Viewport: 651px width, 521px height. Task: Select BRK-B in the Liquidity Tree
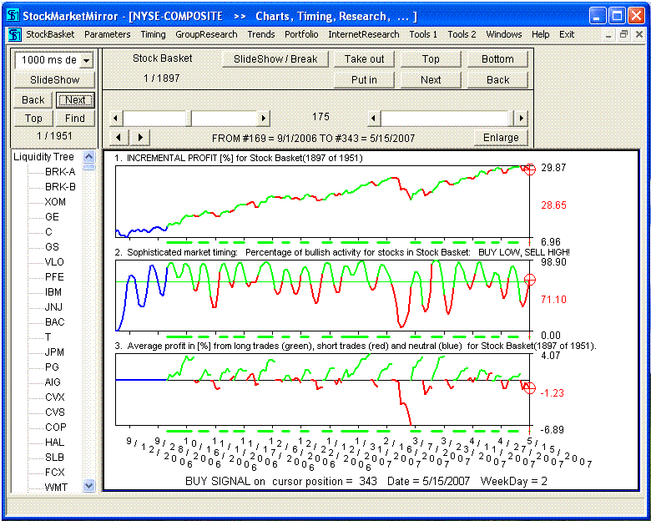[60, 187]
